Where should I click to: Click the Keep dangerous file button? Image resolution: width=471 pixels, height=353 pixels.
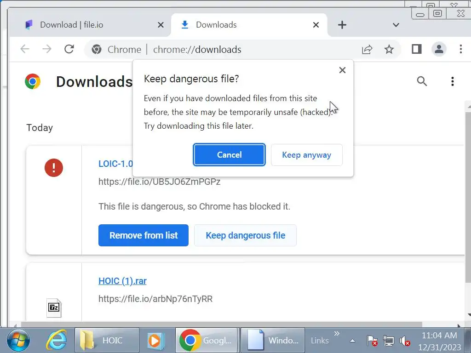[246, 235]
